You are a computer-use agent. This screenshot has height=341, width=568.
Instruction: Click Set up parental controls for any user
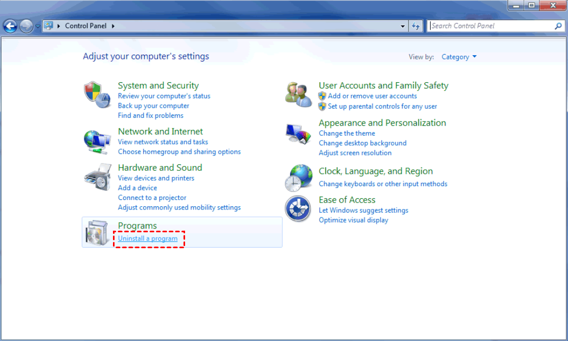pos(382,106)
